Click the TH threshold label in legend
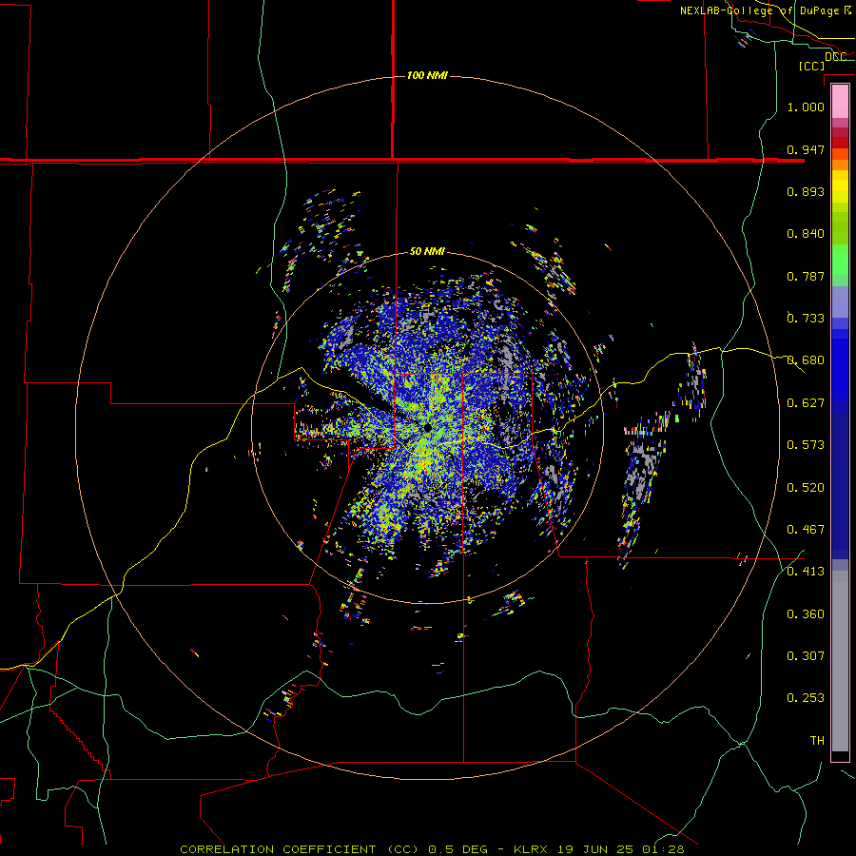 (817, 741)
